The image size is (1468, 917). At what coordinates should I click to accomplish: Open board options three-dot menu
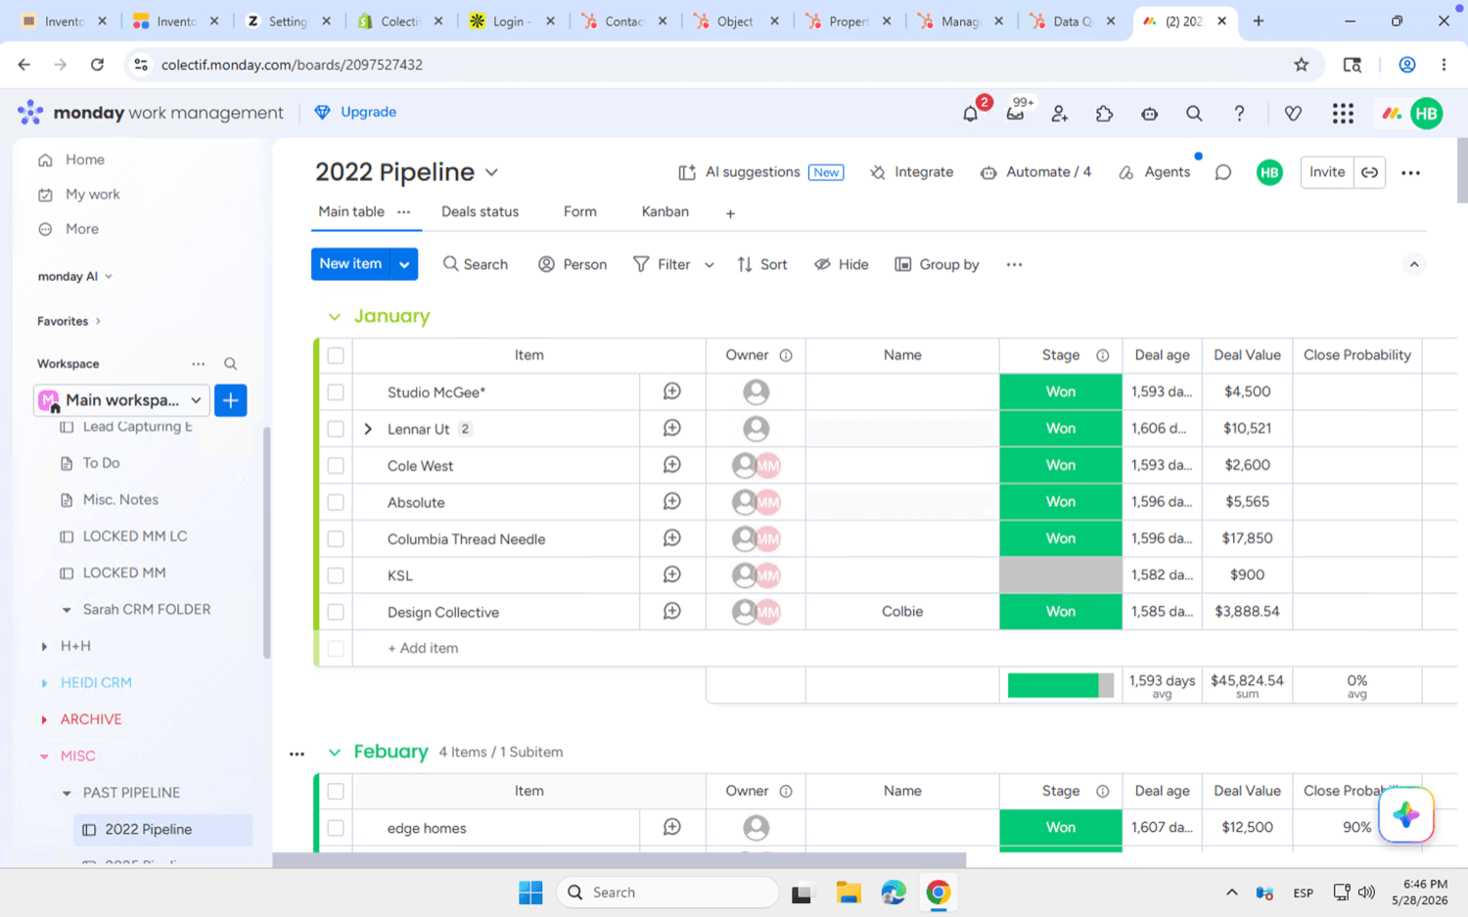click(1410, 172)
